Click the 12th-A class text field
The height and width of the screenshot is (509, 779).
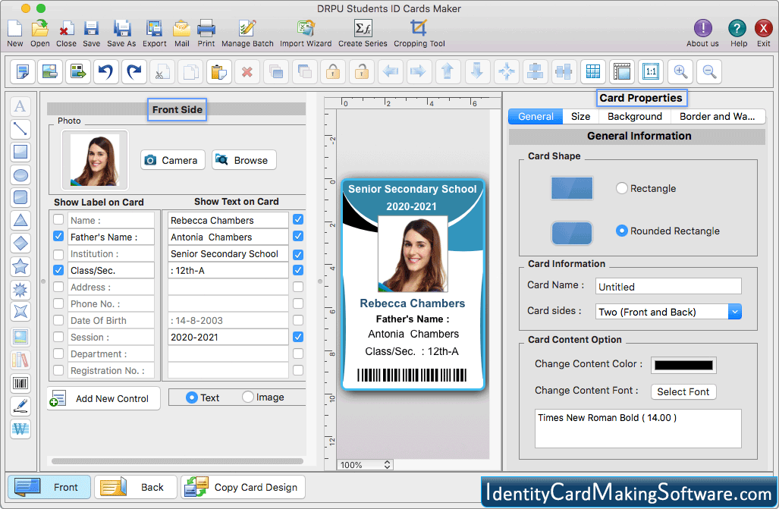point(228,270)
